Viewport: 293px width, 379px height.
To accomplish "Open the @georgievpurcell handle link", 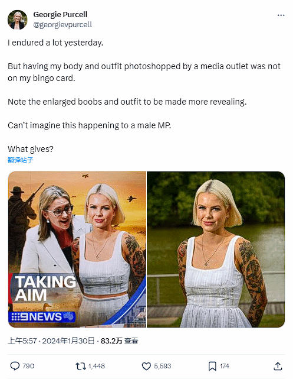I will [x=62, y=25].
